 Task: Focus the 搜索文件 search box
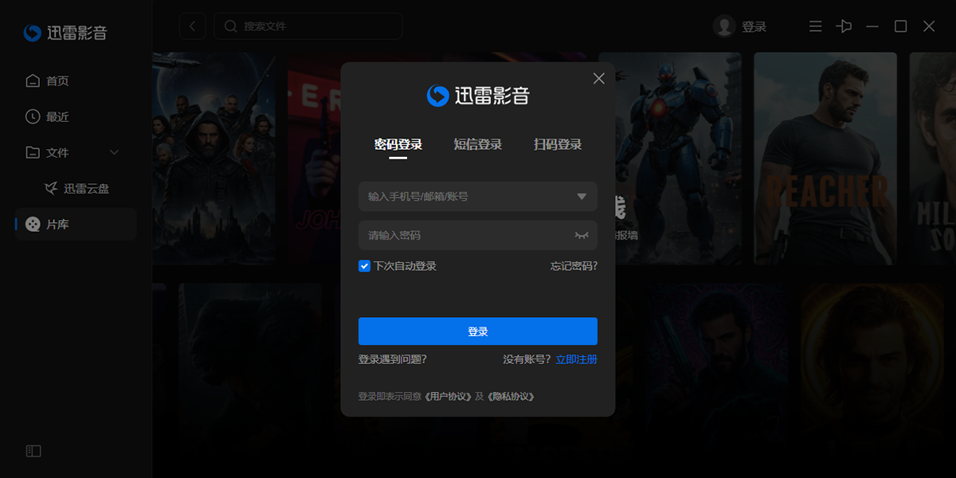[308, 26]
